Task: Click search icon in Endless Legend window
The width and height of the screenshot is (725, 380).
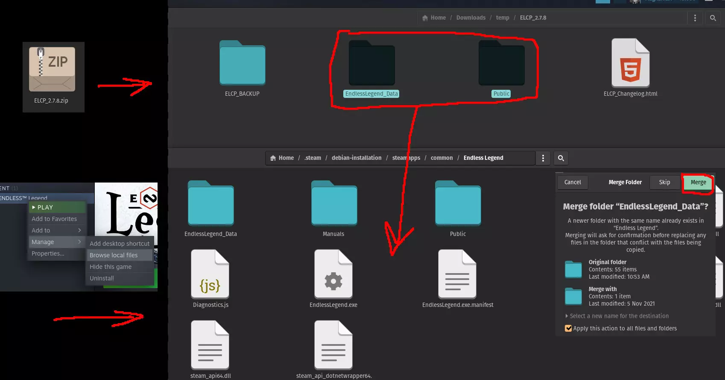Action: pos(561,158)
